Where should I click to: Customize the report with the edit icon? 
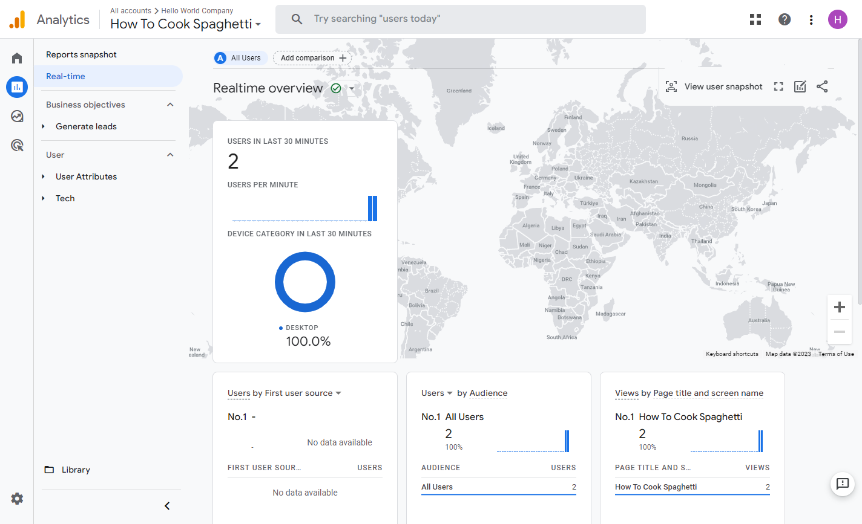pos(800,86)
